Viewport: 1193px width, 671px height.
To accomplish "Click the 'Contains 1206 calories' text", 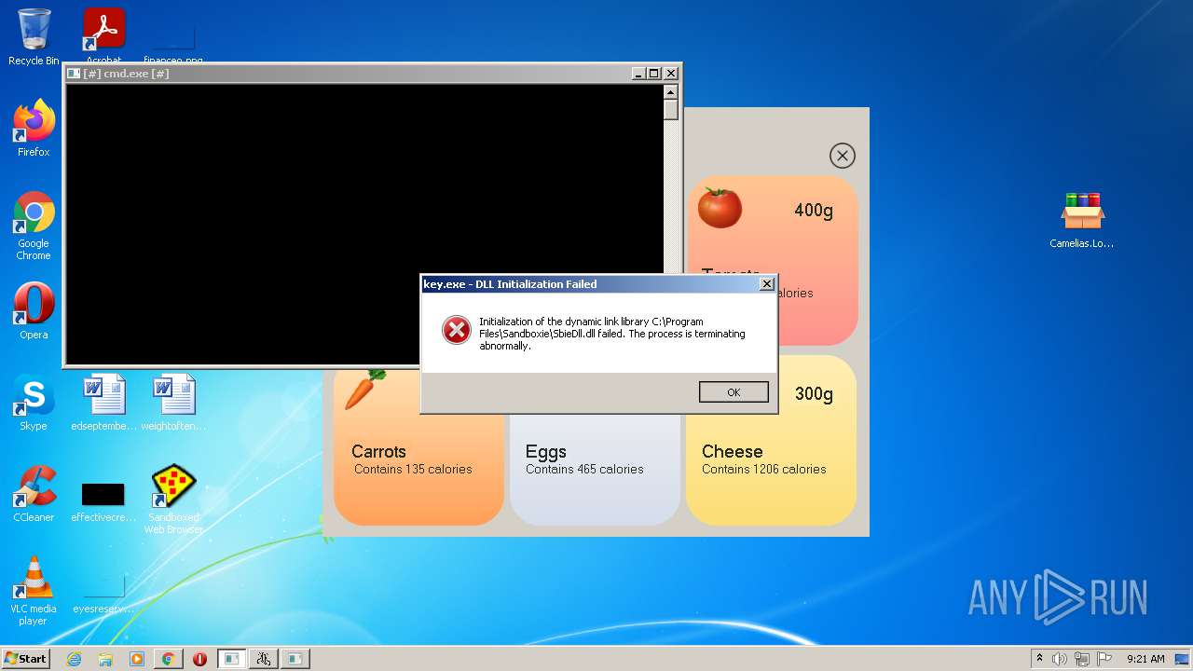I will point(764,469).
